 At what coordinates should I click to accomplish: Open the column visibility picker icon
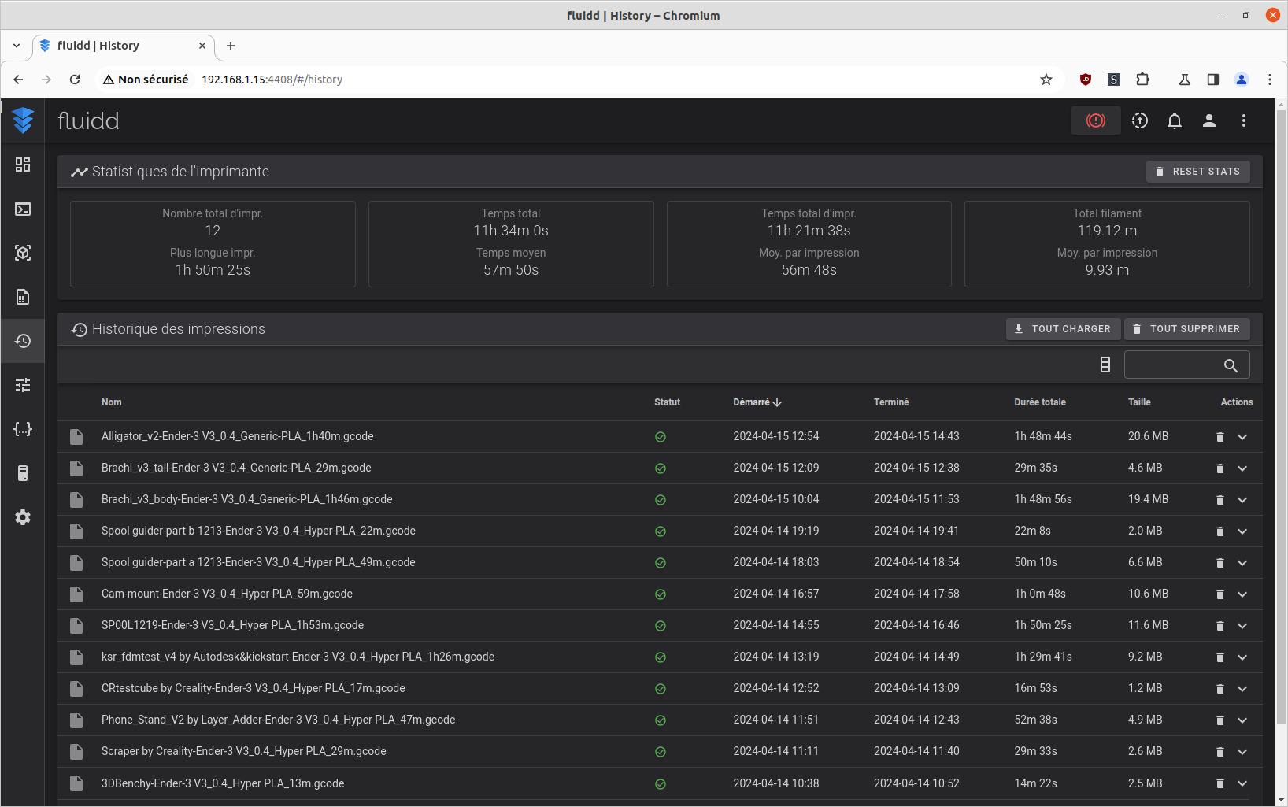(x=1105, y=365)
